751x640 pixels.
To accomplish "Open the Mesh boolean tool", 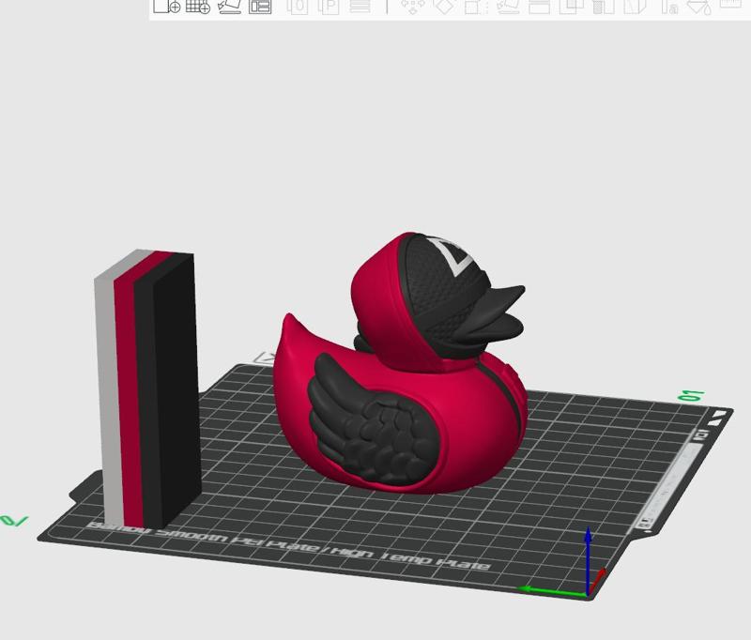I will point(572,6).
